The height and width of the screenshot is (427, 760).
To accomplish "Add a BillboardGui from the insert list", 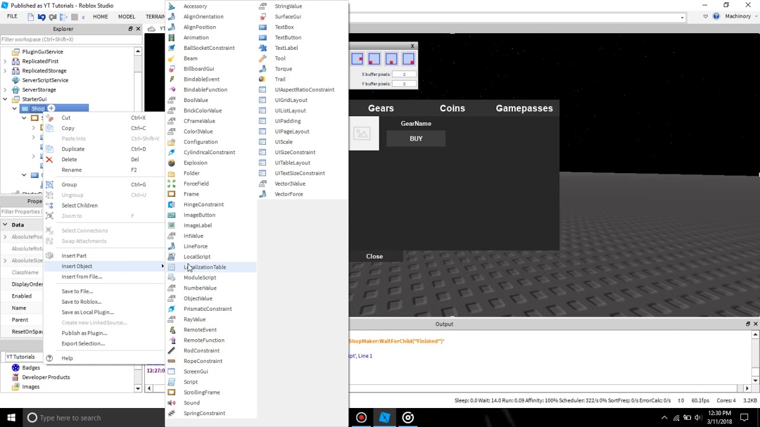I will (x=211, y=69).
